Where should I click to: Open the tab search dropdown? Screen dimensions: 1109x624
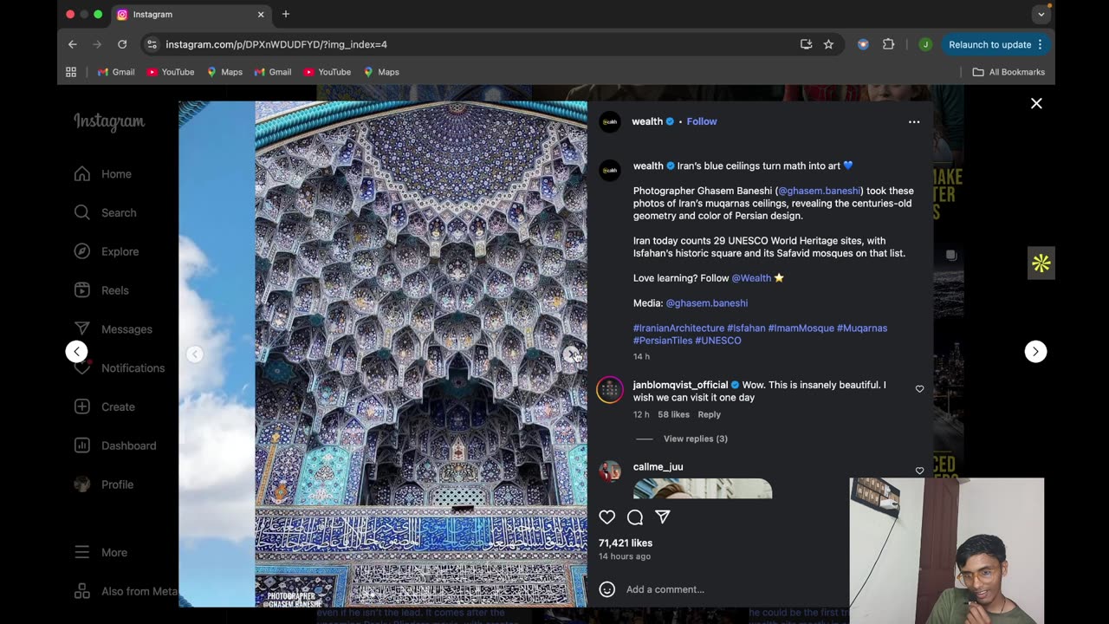tap(1041, 14)
